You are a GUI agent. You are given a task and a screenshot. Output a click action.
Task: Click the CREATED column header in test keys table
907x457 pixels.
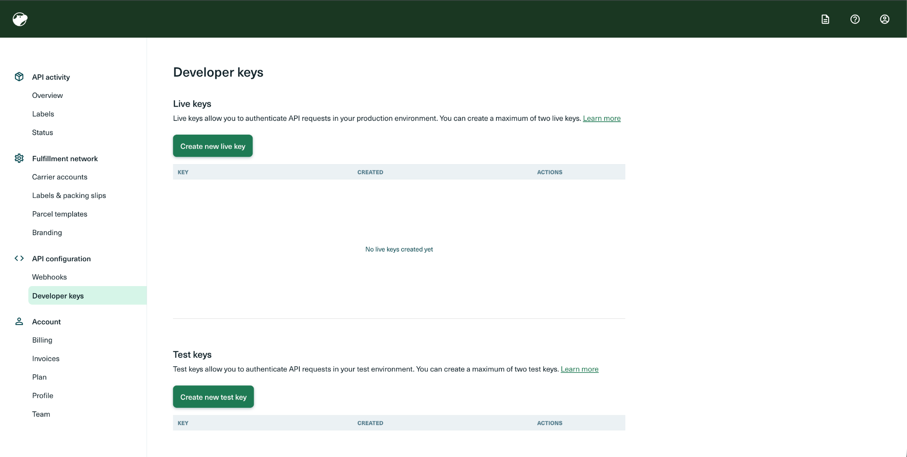[x=370, y=423]
